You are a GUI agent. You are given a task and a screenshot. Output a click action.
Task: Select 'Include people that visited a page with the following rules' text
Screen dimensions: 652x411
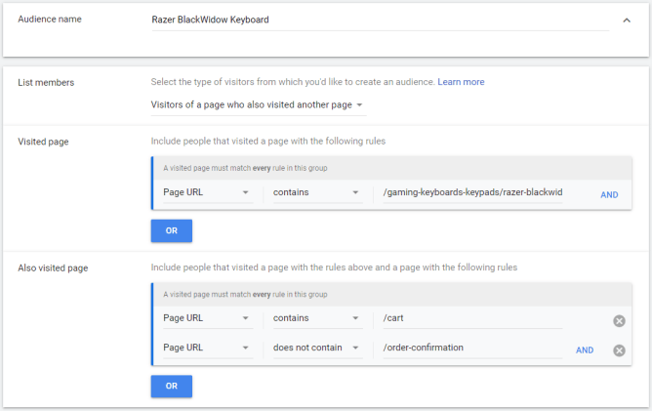click(x=268, y=142)
